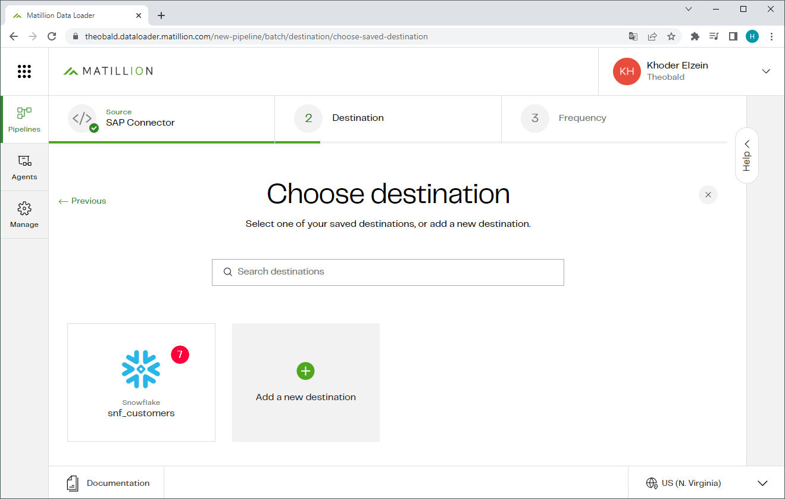Screen dimensions: 785x499
Task: Open the translate page icon
Action: click(633, 36)
